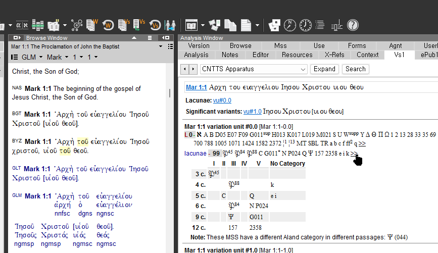Click the blue 'lacunae' reading label
Viewport: 438px width, 253px height.
click(x=196, y=154)
